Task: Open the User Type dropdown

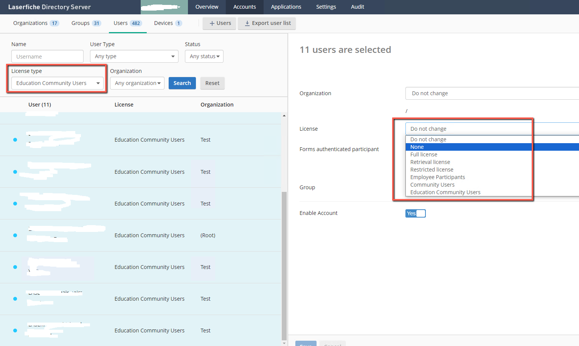Action: (134, 56)
